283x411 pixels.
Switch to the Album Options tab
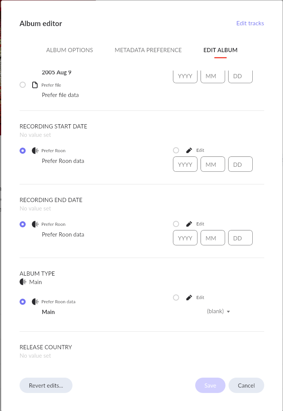tap(69, 50)
